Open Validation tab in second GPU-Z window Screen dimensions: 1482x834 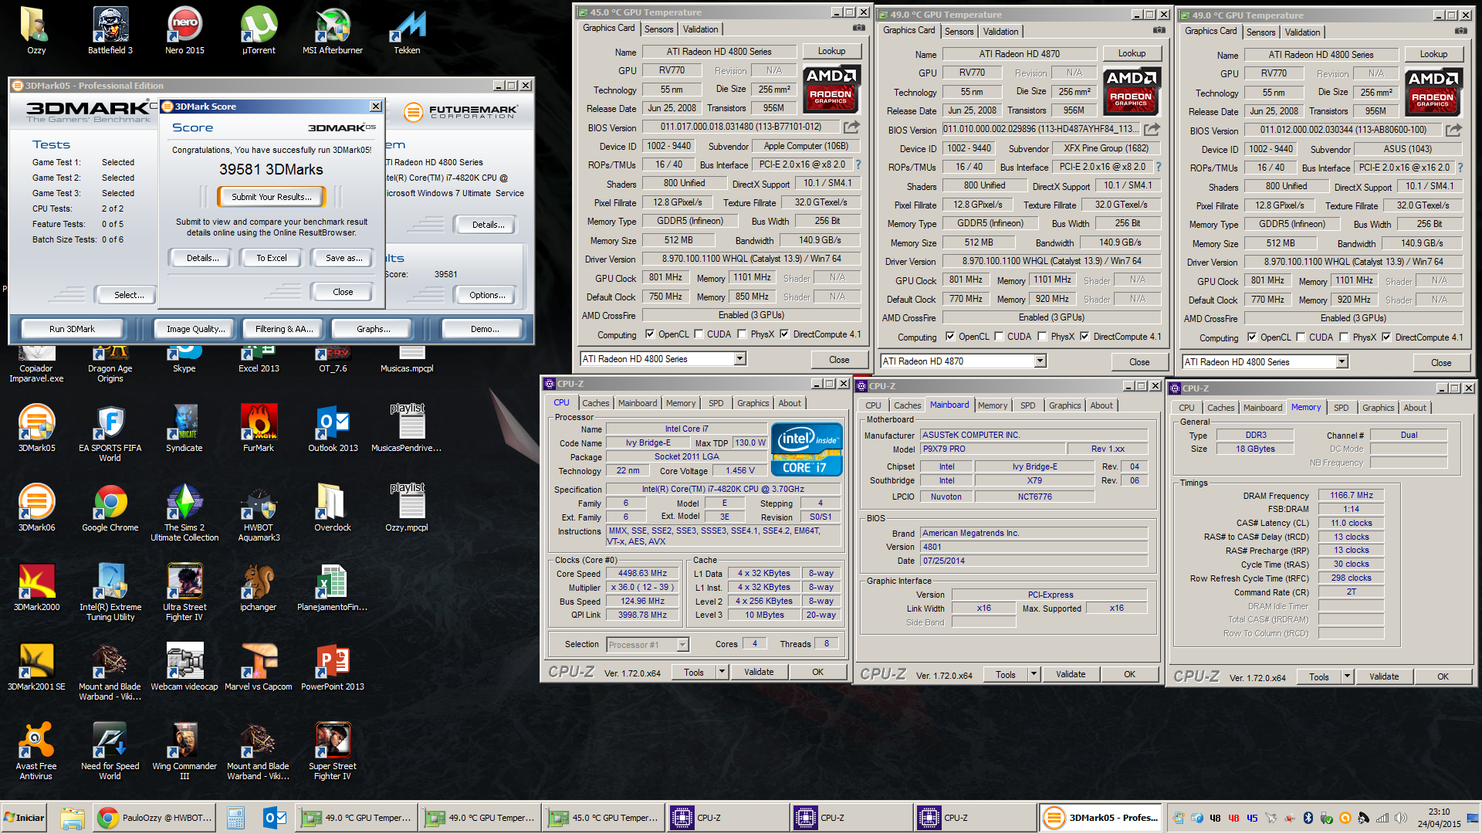click(x=1000, y=32)
